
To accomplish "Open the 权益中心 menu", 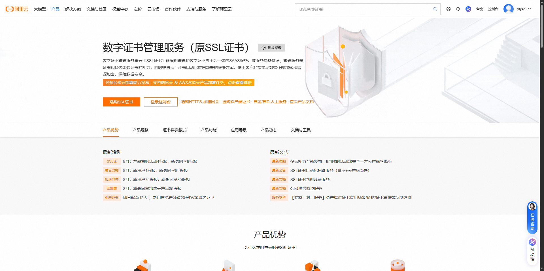I will pos(120,9).
